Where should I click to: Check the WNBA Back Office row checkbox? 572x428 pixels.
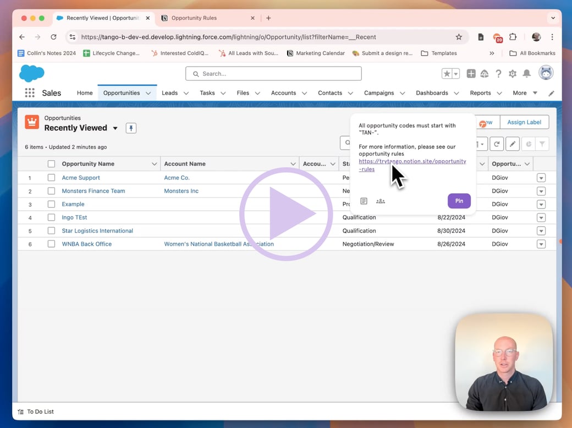51,244
